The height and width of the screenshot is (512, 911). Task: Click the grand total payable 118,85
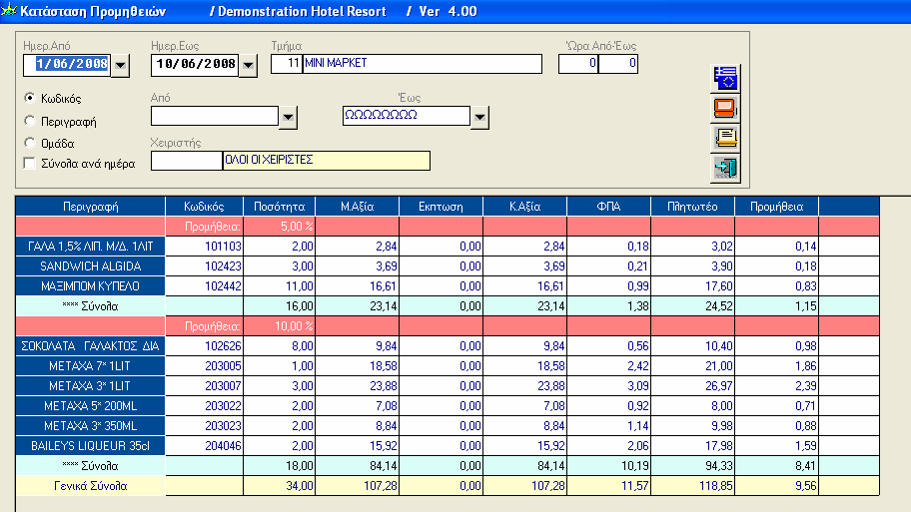click(692, 486)
